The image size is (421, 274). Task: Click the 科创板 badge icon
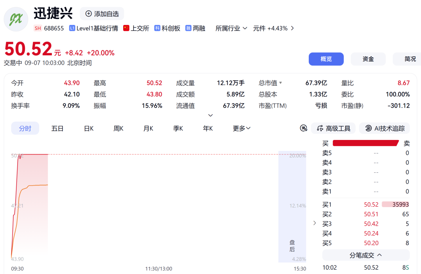[x=157, y=28]
